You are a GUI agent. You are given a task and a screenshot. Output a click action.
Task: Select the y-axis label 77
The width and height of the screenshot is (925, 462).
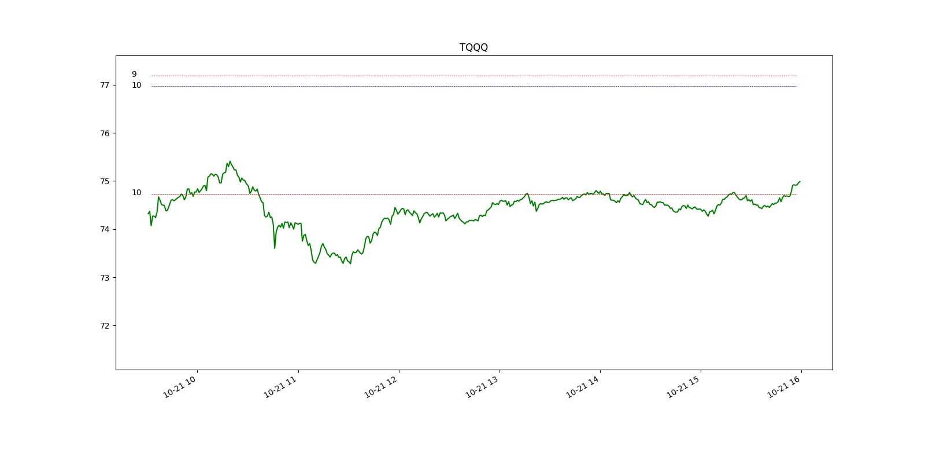[x=105, y=85]
